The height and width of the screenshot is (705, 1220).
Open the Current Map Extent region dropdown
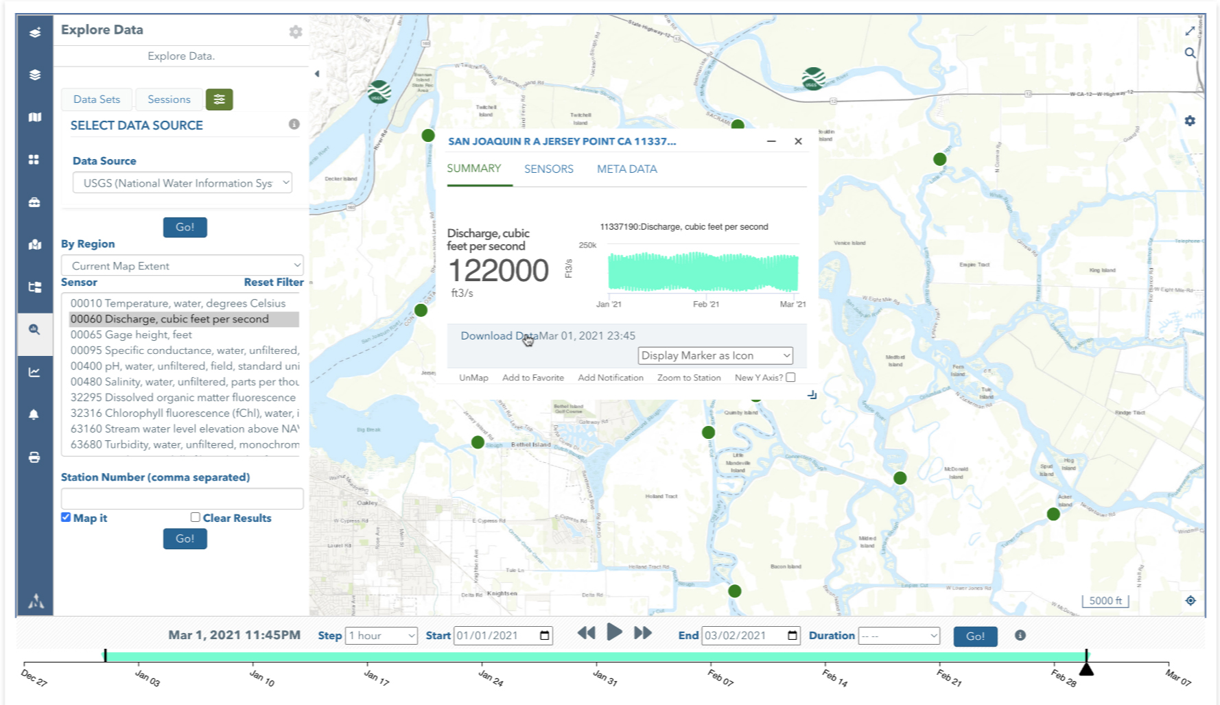(183, 265)
